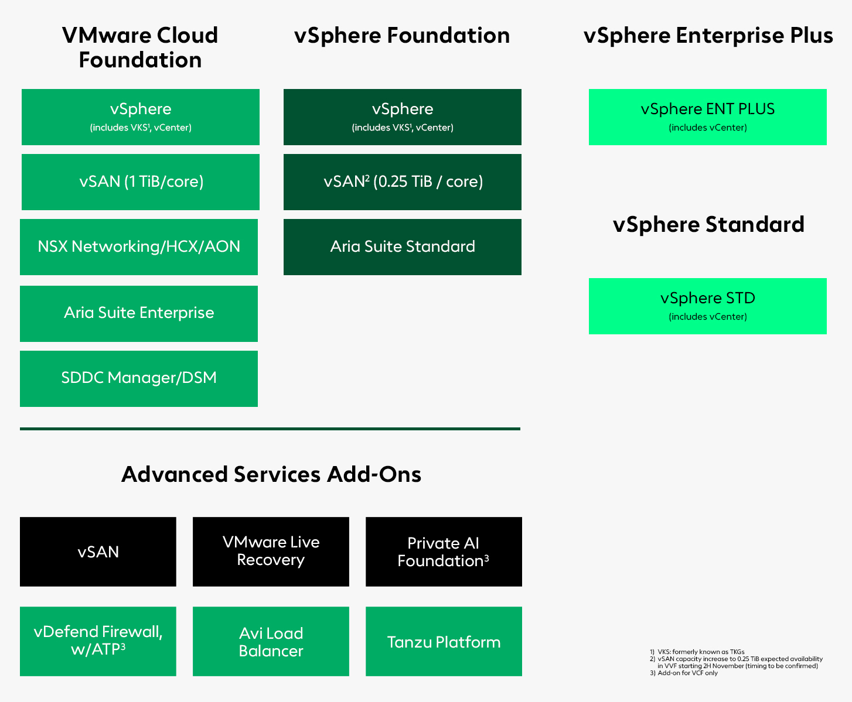Click the SDDC Manager/DSM box
Viewport: 852px width, 702px height.
(139, 379)
